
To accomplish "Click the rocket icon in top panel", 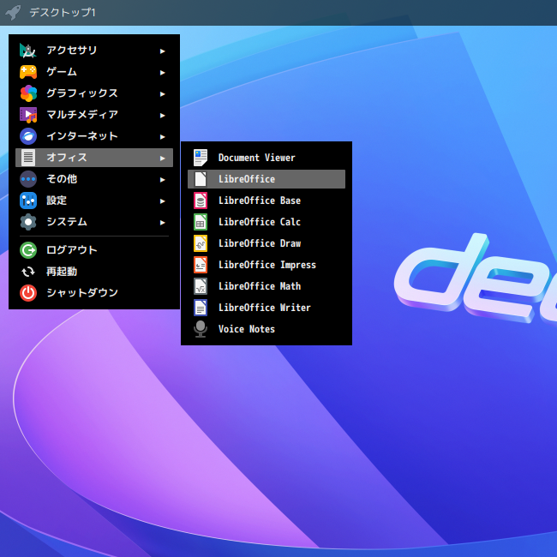I will (x=13, y=12).
